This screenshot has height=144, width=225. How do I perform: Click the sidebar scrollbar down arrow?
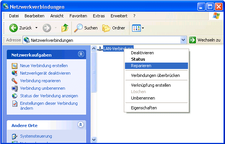coord(94,139)
